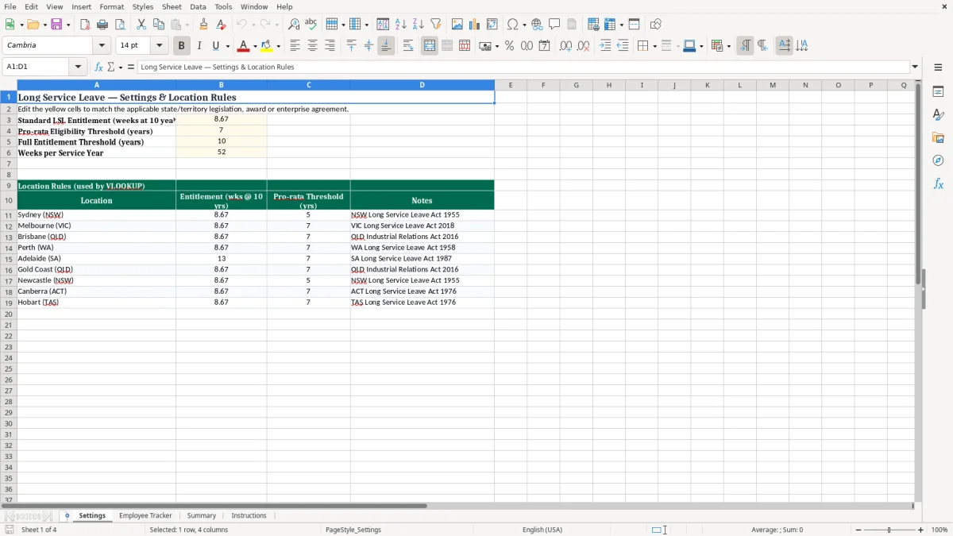Open the font name dropdown
Image resolution: width=953 pixels, height=536 pixels.
pyautogui.click(x=102, y=46)
